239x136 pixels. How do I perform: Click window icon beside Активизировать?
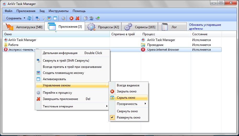click(x=38, y=79)
